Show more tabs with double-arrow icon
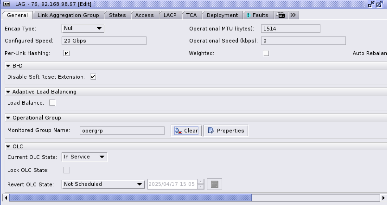This screenshot has width=387, height=205. (293, 15)
